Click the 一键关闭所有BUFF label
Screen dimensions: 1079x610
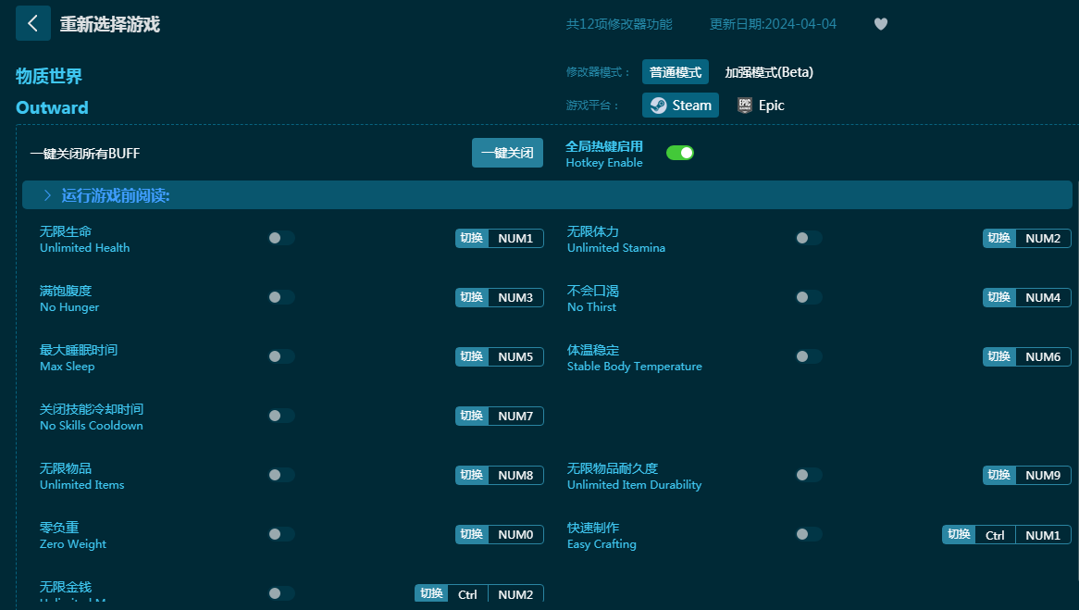[84, 154]
